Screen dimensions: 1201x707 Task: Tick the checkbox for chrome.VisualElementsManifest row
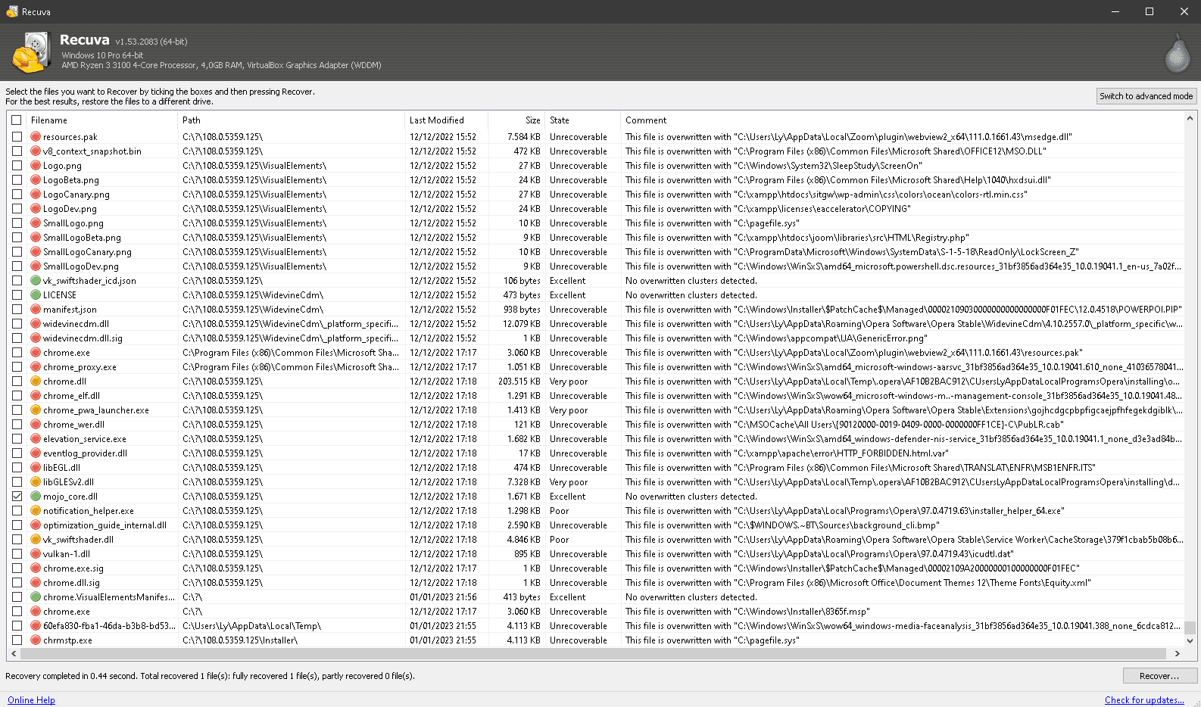point(17,597)
